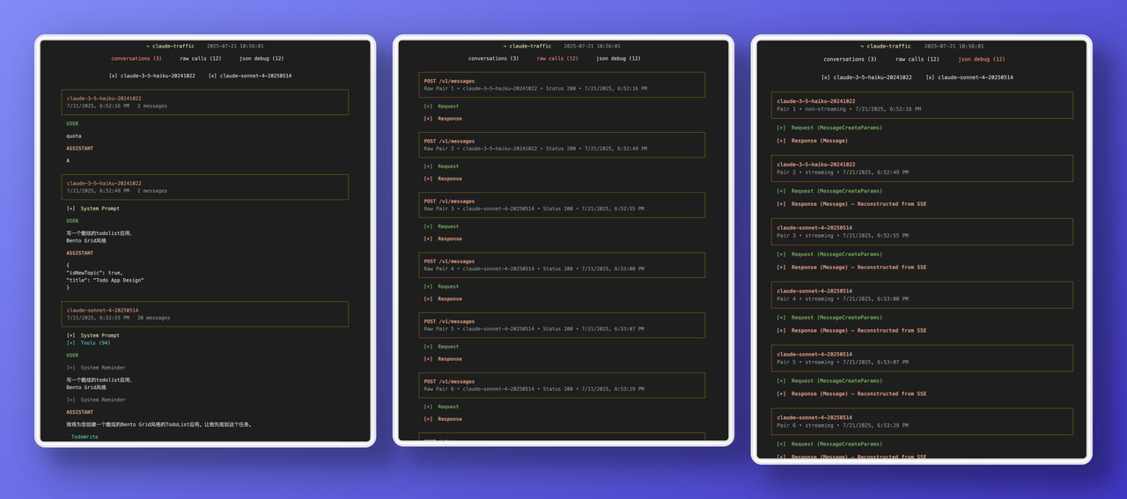The width and height of the screenshot is (1127, 499).
Task: Expand Request under Raw Pair 5
Action: click(441, 347)
